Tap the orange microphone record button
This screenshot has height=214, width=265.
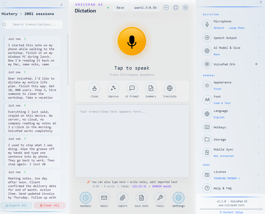click(132, 41)
